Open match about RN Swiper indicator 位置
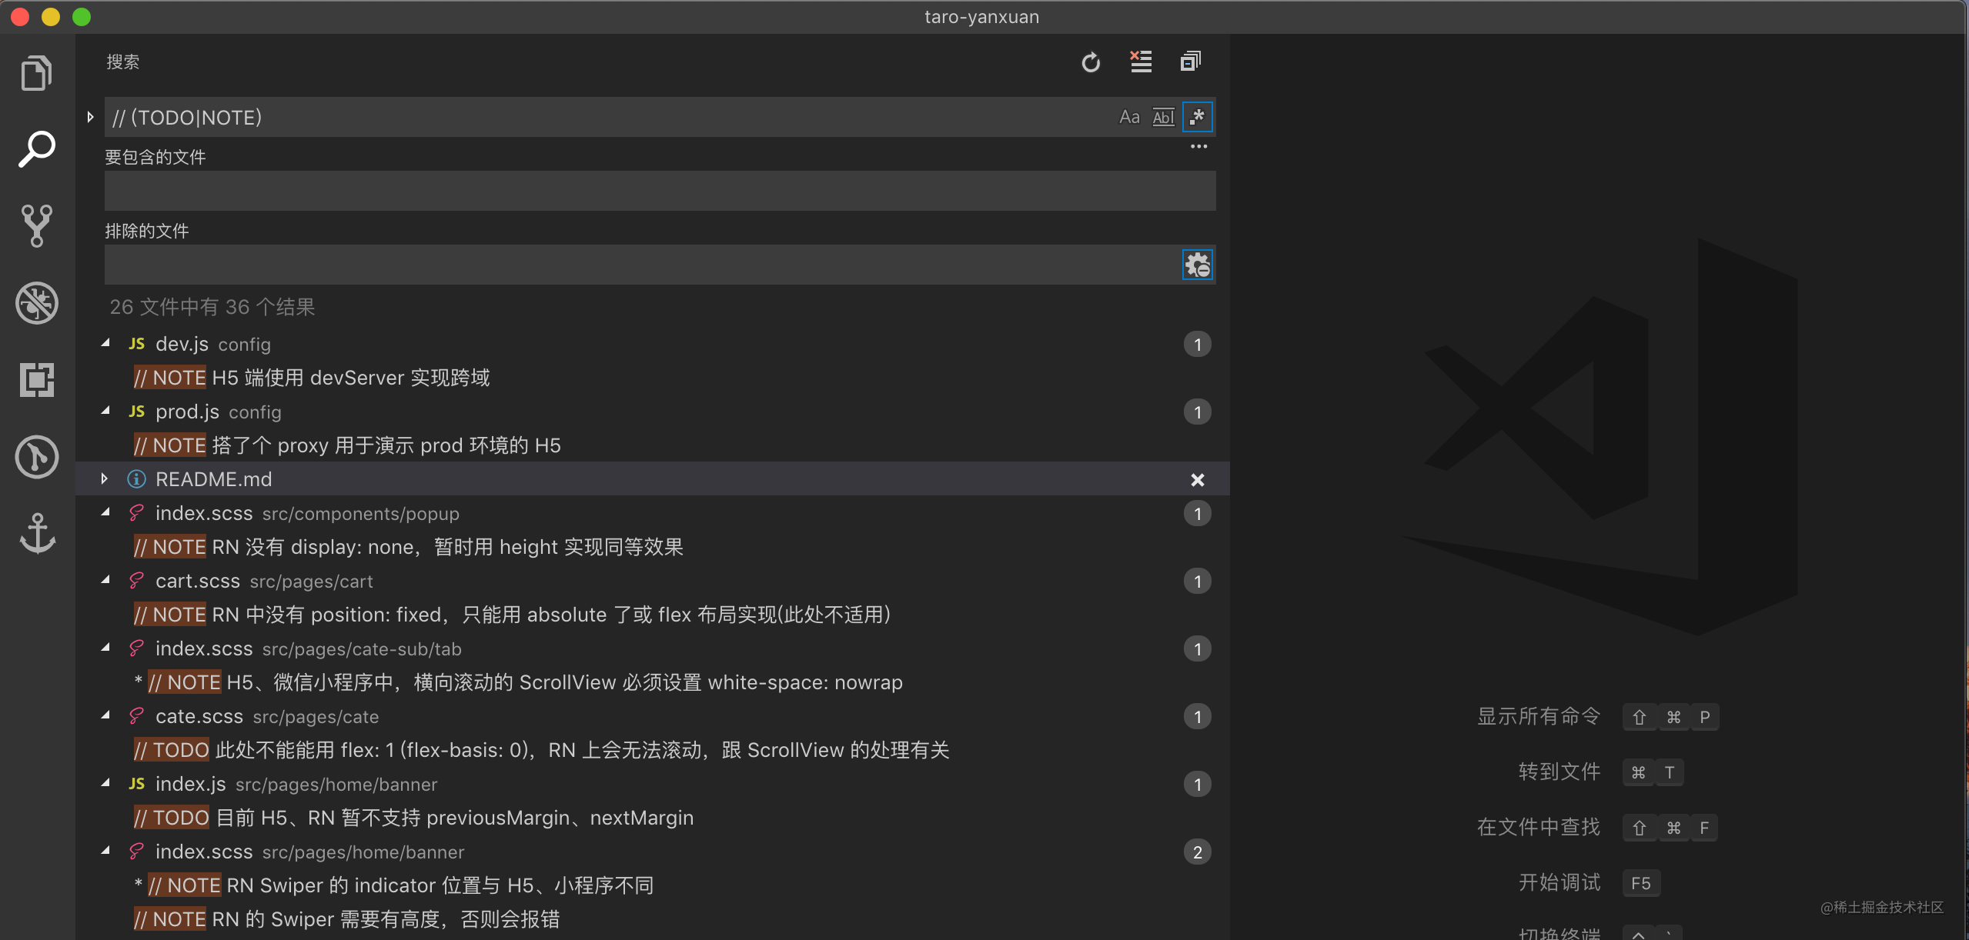Viewport: 1969px width, 940px height. pyautogui.click(x=393, y=885)
